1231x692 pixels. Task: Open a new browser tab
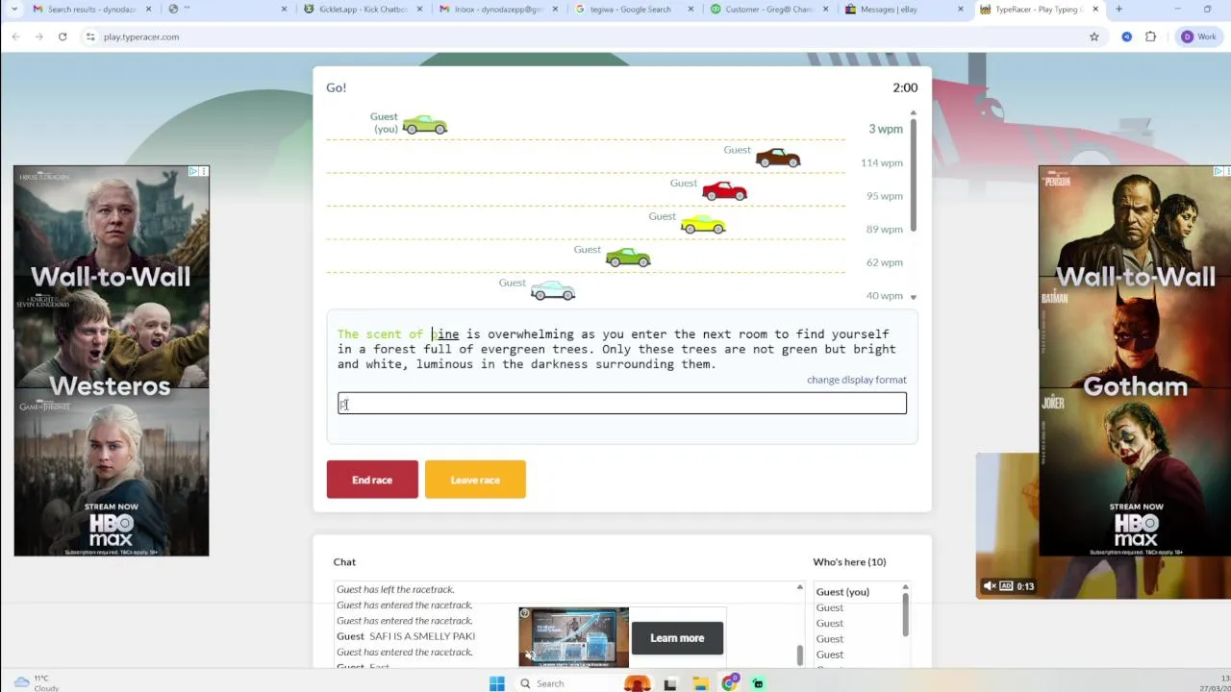tap(1118, 10)
